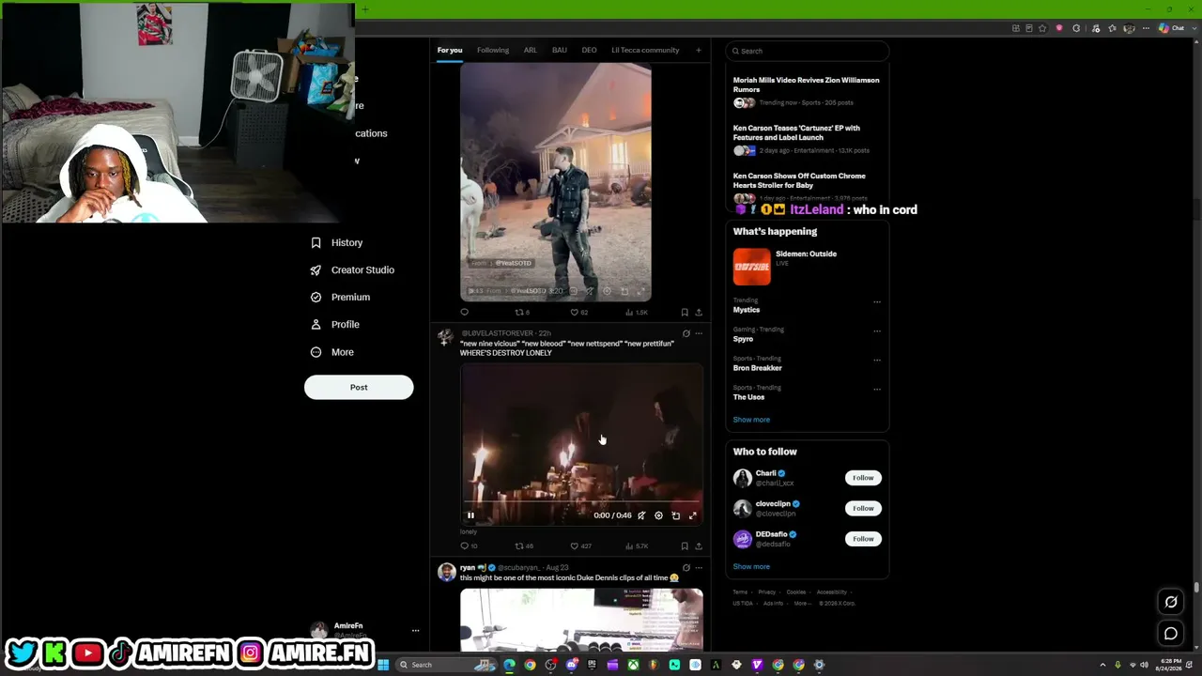Screen dimensions: 1202x676
Task: Open the Messages floating button
Action: tap(1171, 634)
